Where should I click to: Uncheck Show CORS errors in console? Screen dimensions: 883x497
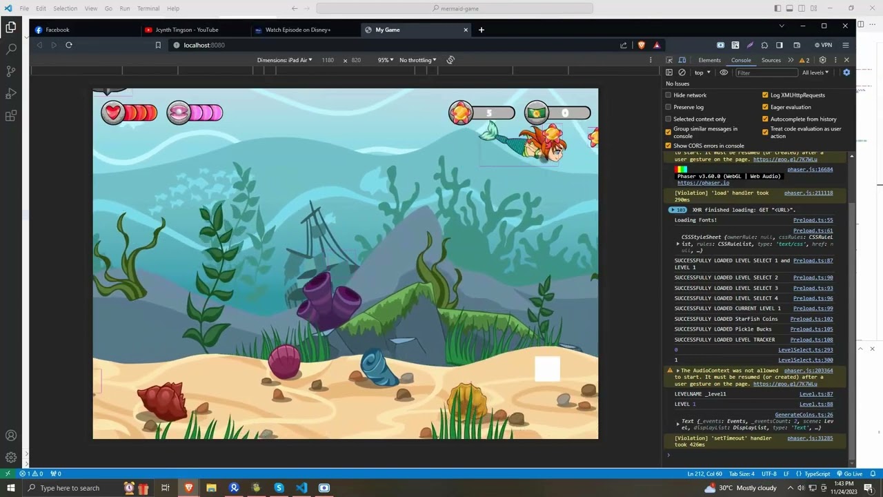click(x=668, y=146)
